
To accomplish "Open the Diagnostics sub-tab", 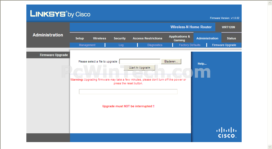I will [x=155, y=45].
